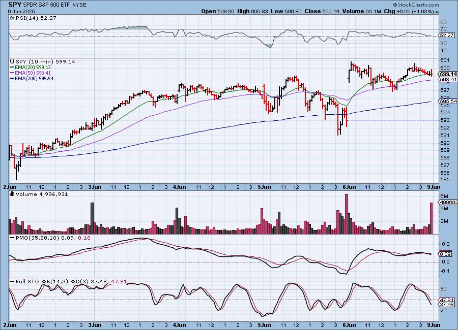Image resolution: width=458 pixels, height=330 pixels.
Task: Click the RSI(14) line legend icon
Action: click(x=12, y=18)
